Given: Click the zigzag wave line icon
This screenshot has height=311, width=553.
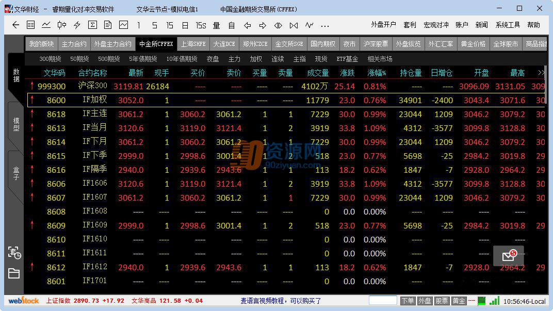Looking at the screenshot, I should (310, 25).
